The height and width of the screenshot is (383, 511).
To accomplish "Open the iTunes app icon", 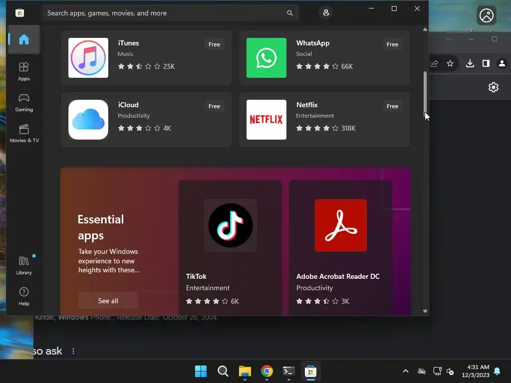I will click(x=88, y=58).
